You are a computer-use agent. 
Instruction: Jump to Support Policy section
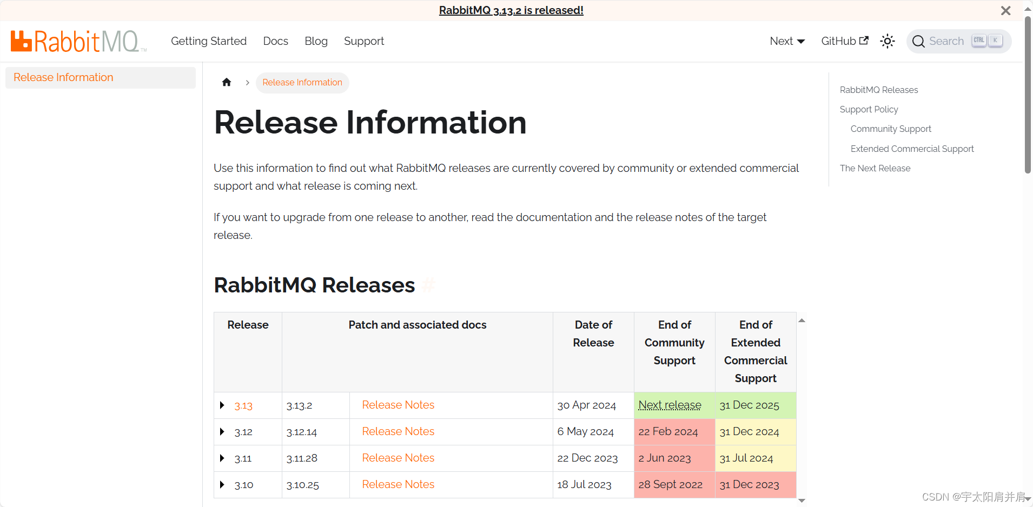pyautogui.click(x=869, y=109)
